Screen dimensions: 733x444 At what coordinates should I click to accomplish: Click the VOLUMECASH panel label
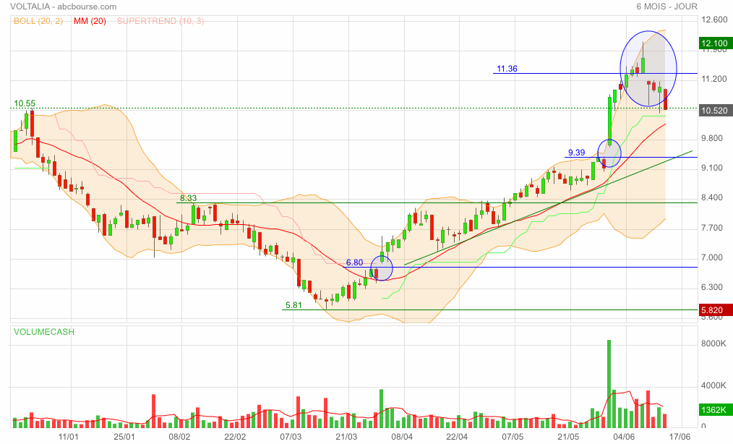click(44, 332)
